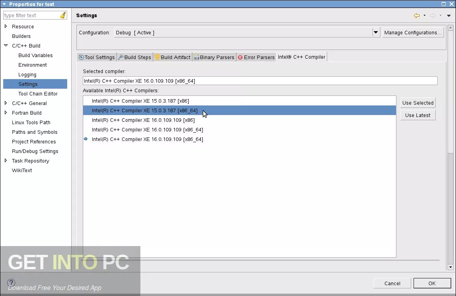
Task: Select Linux Tools Path item
Action: [x=31, y=122]
